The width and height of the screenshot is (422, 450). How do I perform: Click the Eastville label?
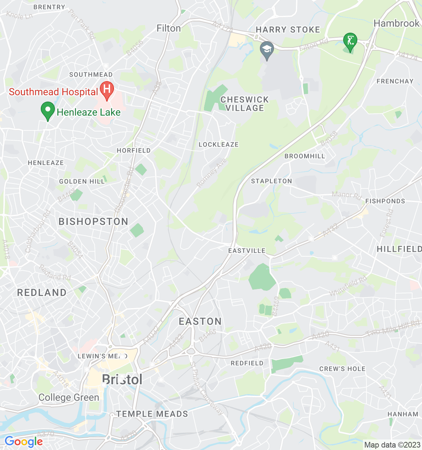coord(247,251)
